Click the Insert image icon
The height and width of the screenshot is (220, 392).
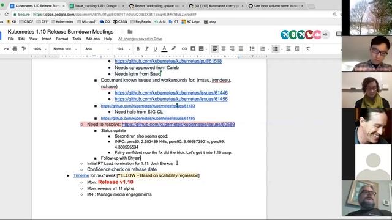[202, 49]
